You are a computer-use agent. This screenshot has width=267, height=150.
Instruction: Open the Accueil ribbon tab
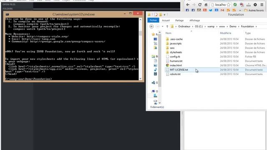click(x=166, y=20)
